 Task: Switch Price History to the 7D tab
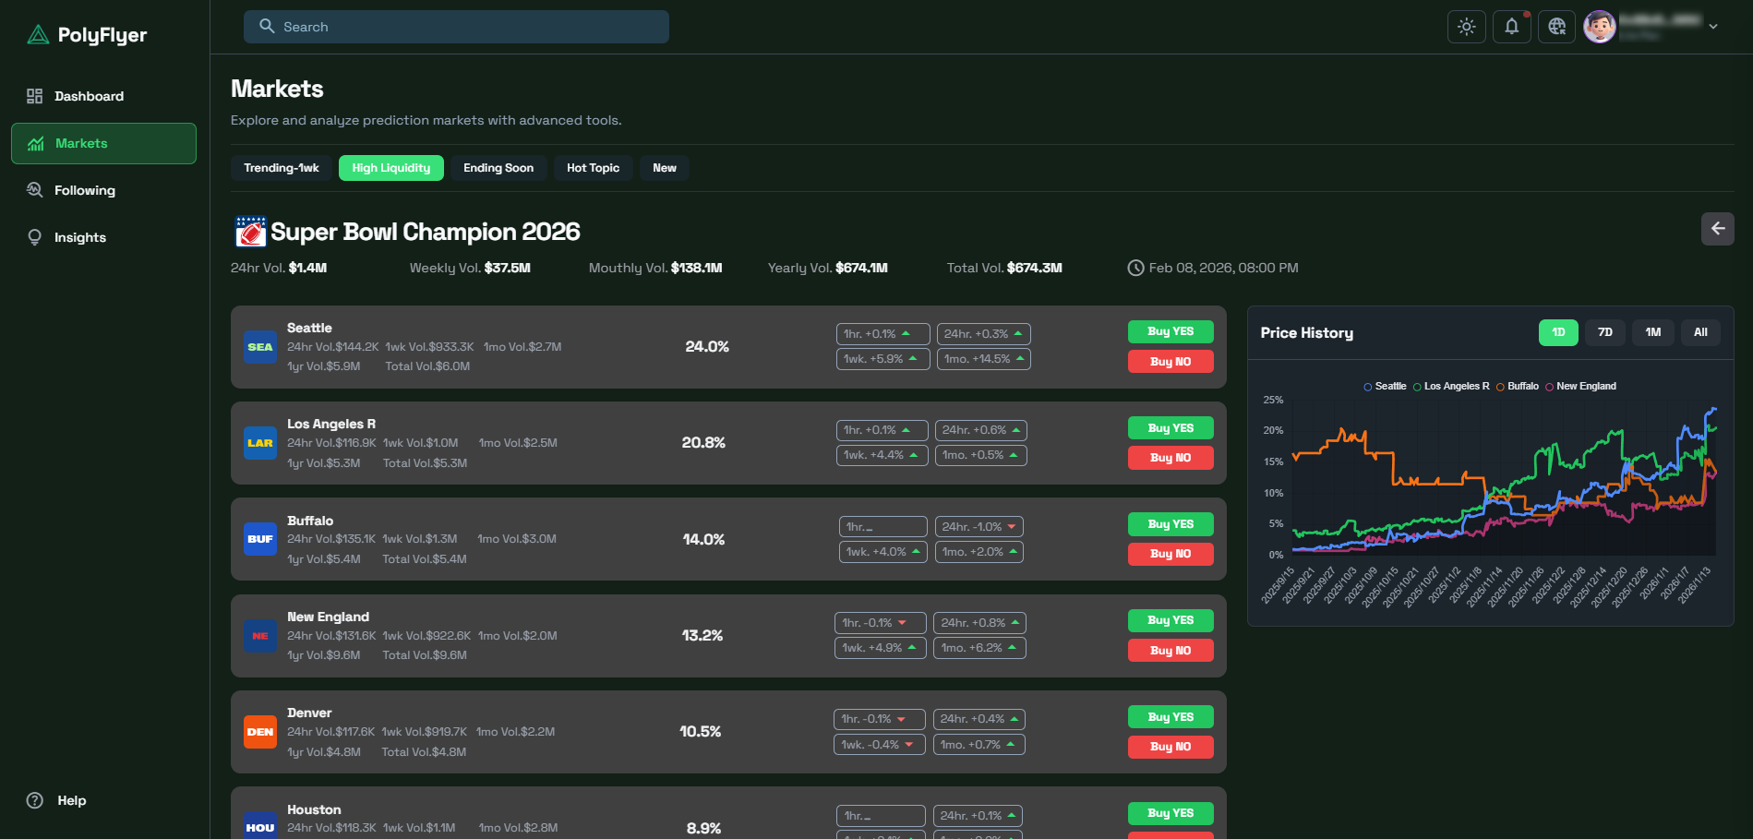[1604, 331]
